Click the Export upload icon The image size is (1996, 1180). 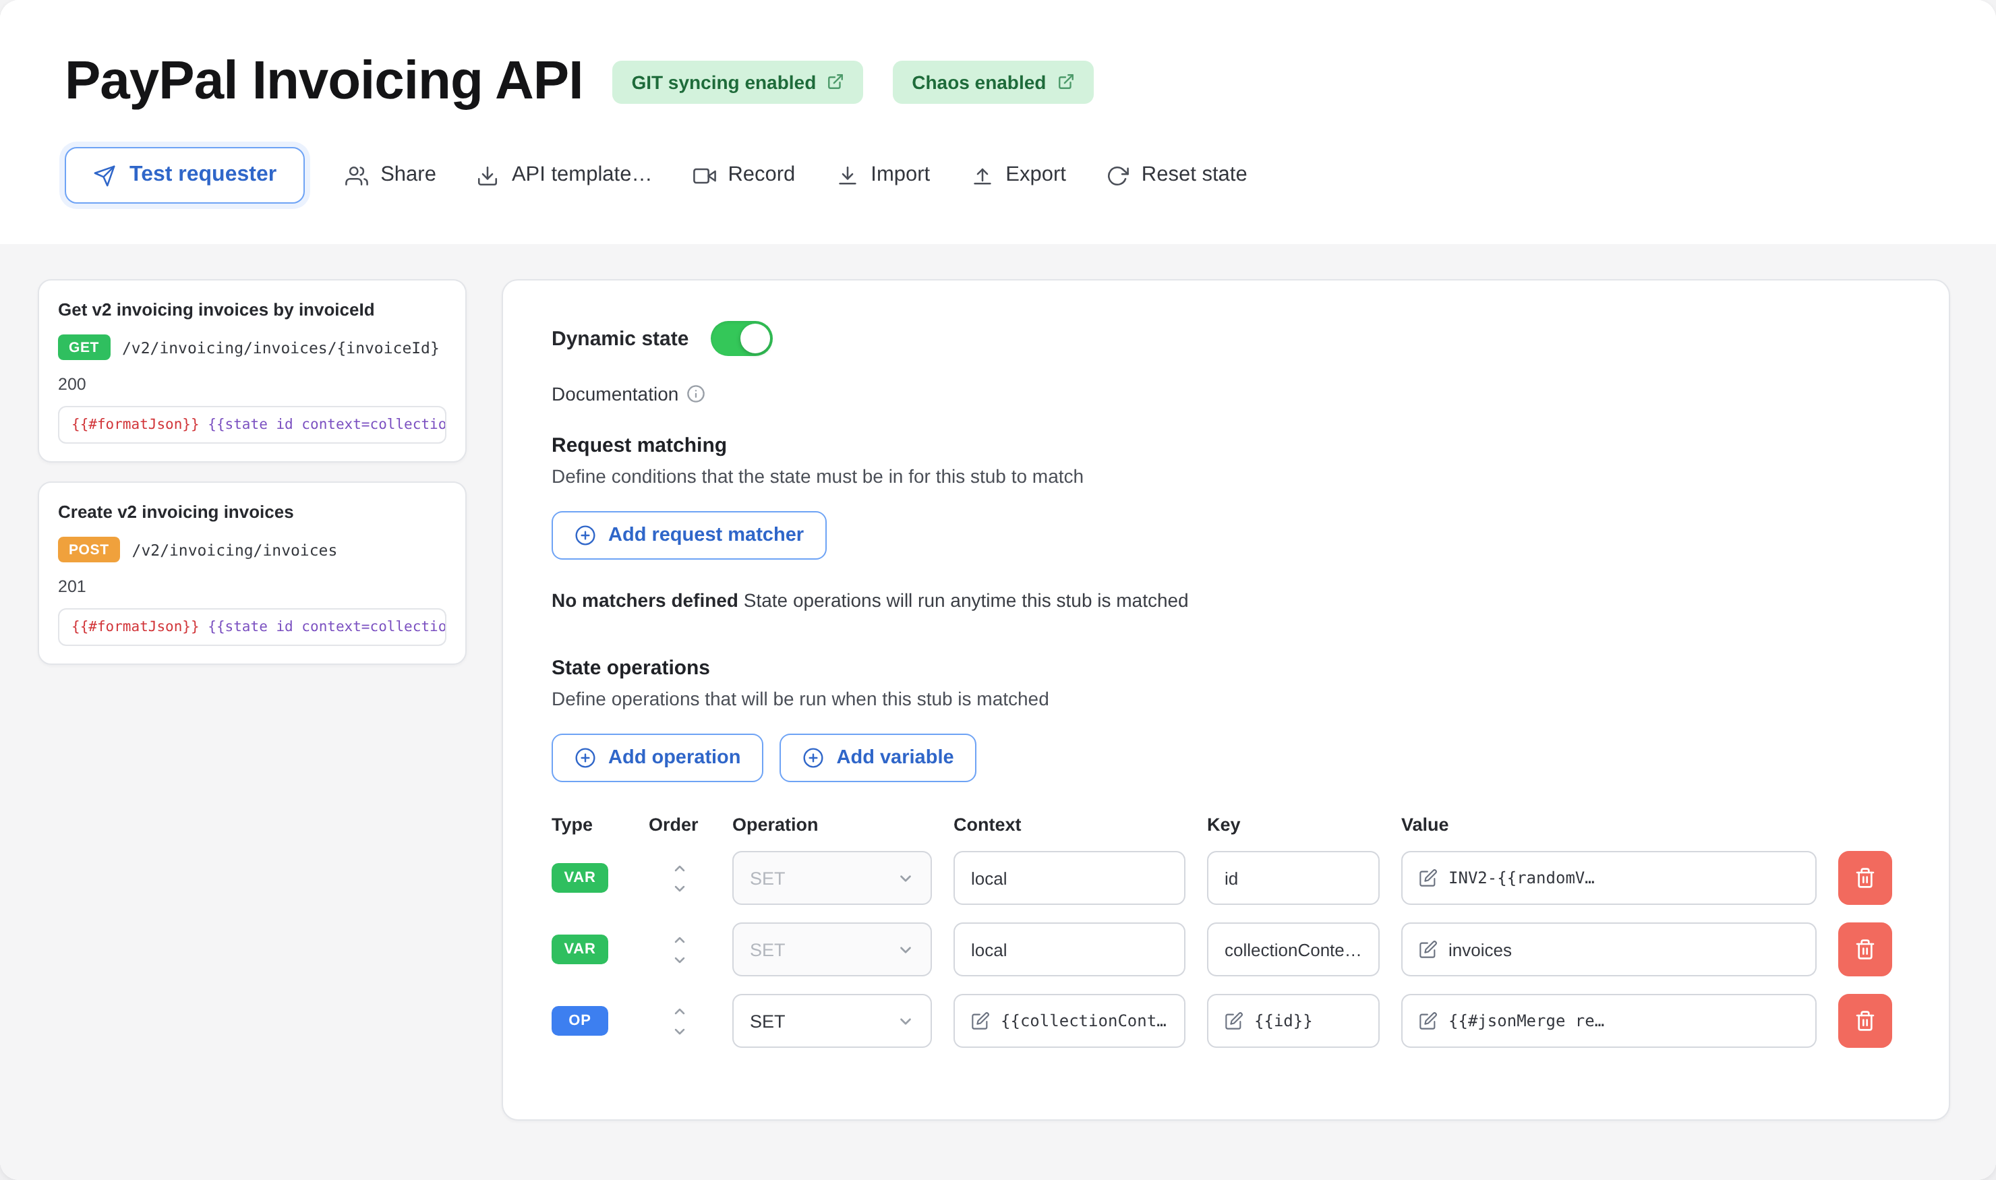point(982,176)
